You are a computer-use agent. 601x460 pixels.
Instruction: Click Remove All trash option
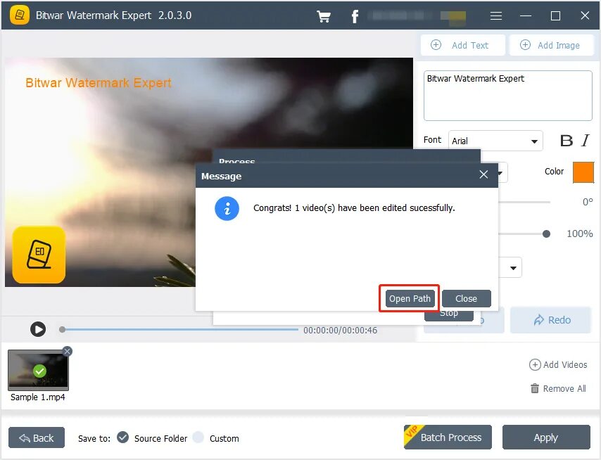(558, 388)
